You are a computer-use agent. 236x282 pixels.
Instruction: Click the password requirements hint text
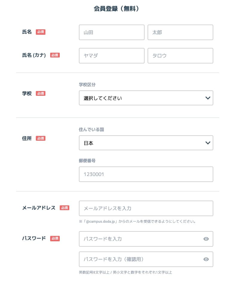125,272
